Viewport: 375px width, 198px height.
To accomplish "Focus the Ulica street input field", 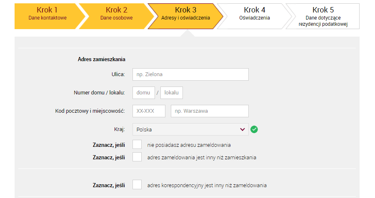I will click(x=190, y=74).
